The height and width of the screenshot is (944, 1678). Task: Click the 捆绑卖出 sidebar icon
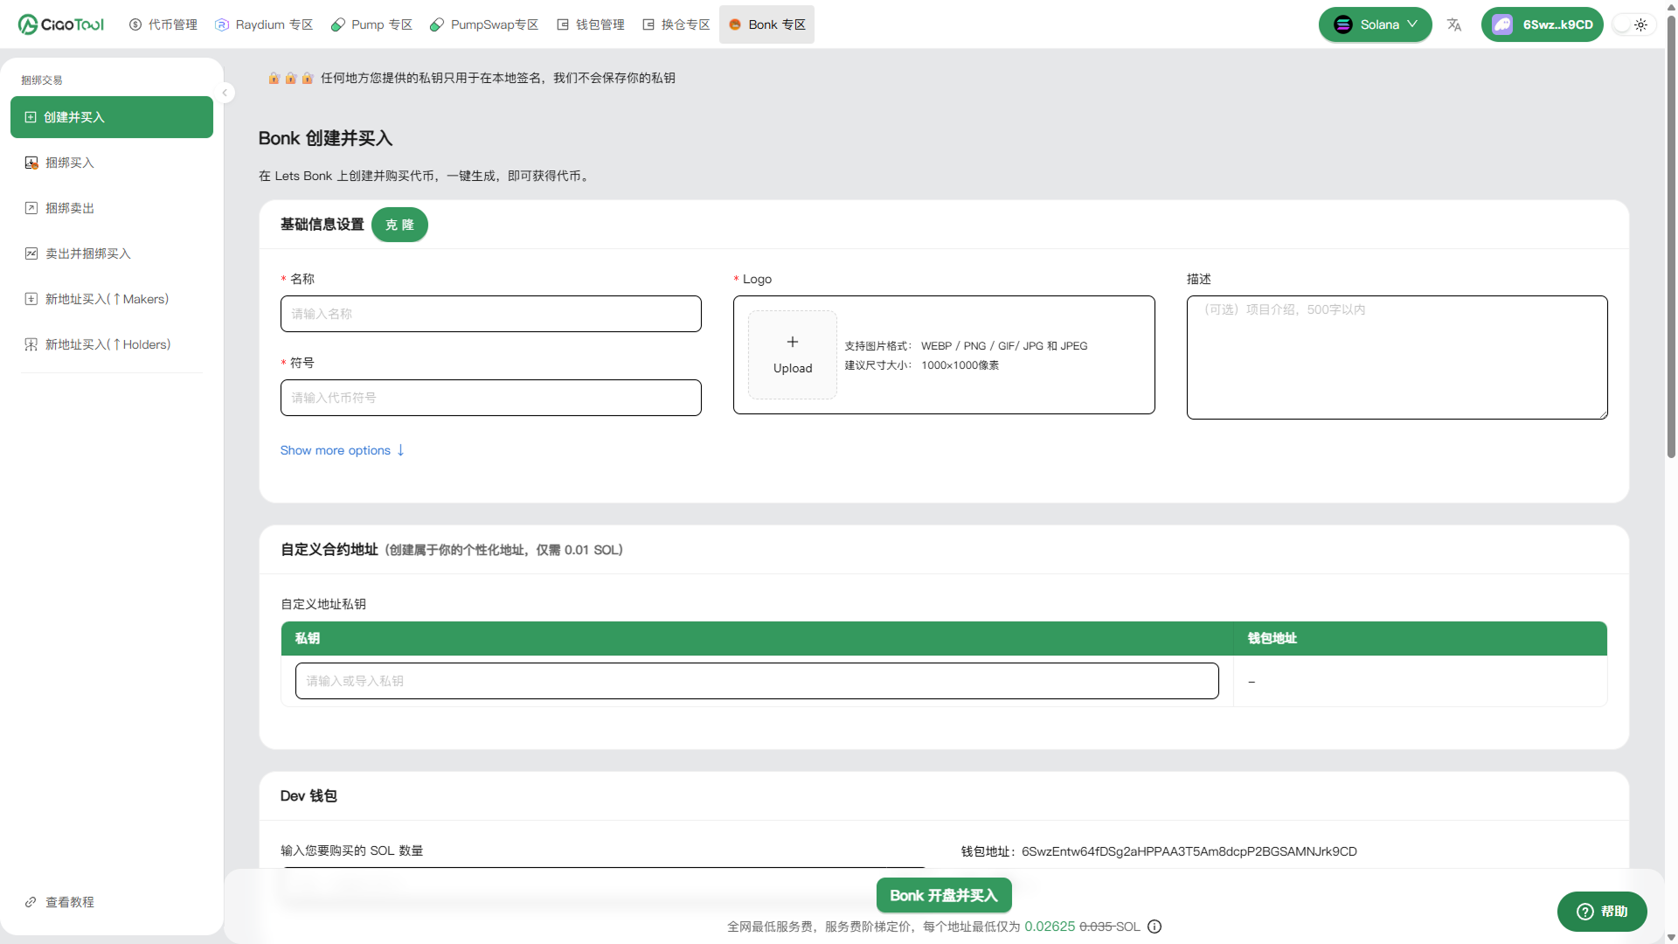31,208
